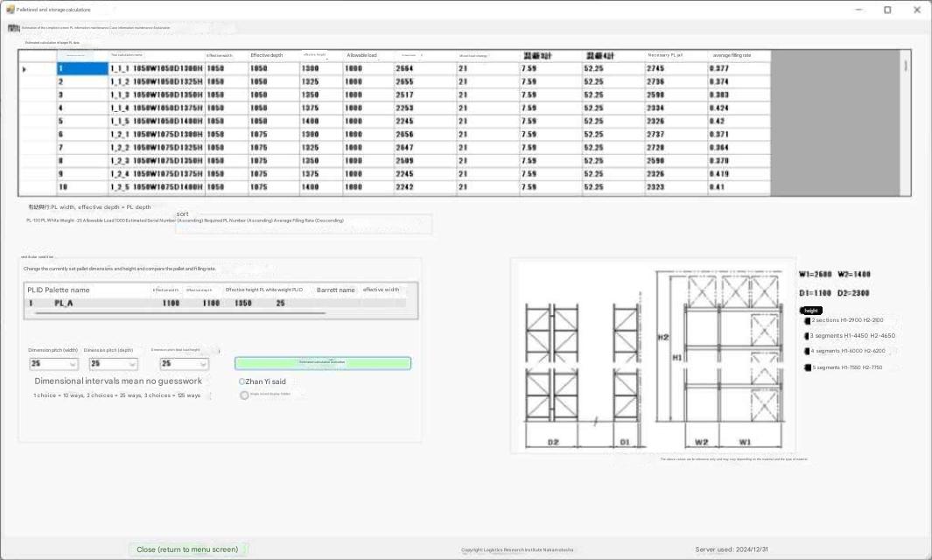Click the toolbar icon below the title bar
Image resolution: width=932 pixels, height=560 pixels.
tap(13, 28)
